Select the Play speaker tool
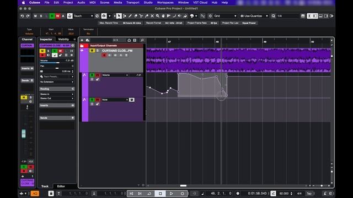Image resolution: width=353 pixels, height=198 pixels. pos(180,16)
